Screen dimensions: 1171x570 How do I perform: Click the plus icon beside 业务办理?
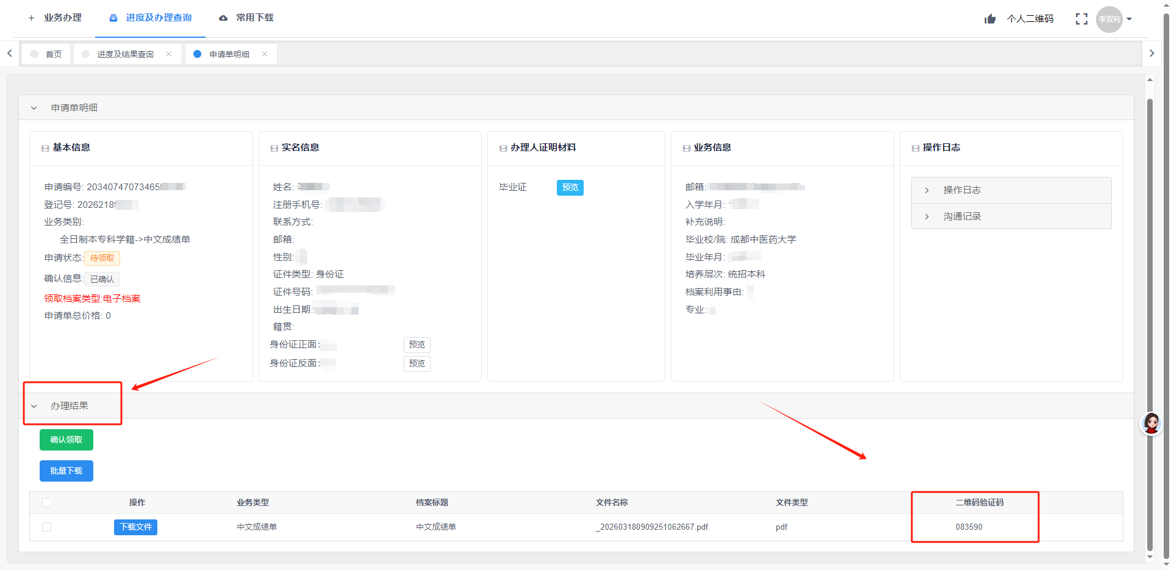31,18
